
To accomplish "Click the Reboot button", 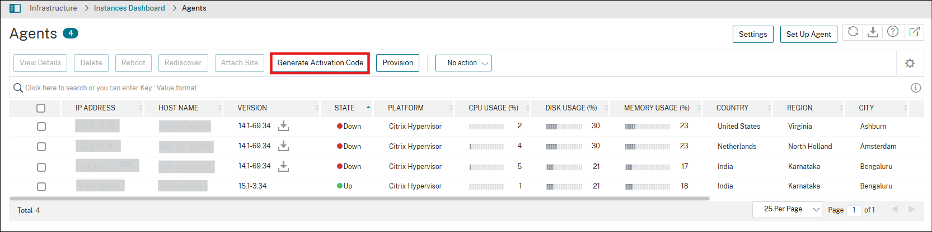I will coord(133,63).
